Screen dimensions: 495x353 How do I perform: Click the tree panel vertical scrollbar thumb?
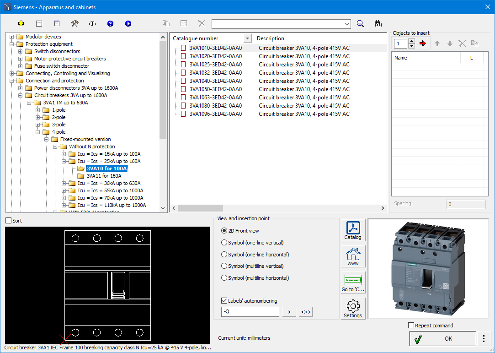click(163, 90)
